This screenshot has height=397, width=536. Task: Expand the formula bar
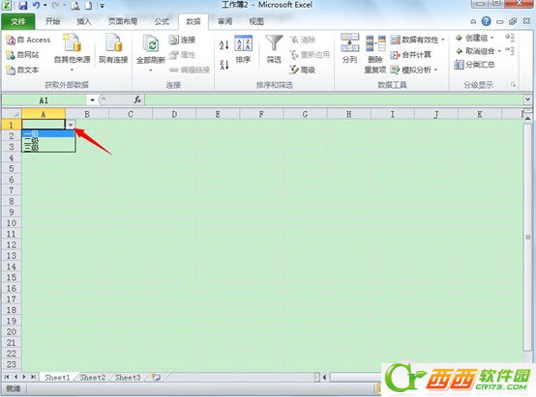pyautogui.click(x=527, y=99)
